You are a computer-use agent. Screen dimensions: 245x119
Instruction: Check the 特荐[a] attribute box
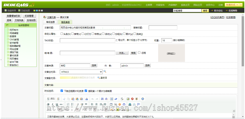pyautogui.click(x=93, y=34)
